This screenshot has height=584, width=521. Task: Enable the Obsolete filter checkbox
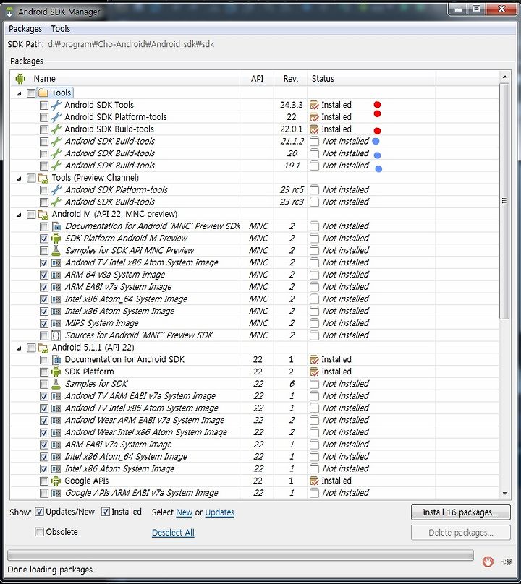(39, 532)
